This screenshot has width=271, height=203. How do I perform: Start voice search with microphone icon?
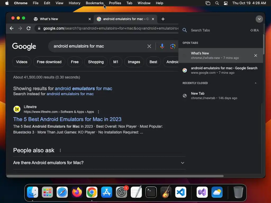[162, 46]
